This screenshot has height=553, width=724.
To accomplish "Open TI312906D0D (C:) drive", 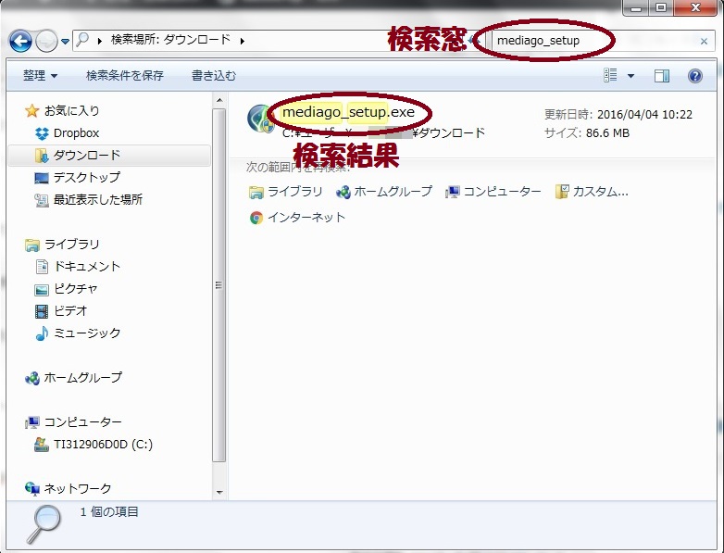I will coord(103,445).
